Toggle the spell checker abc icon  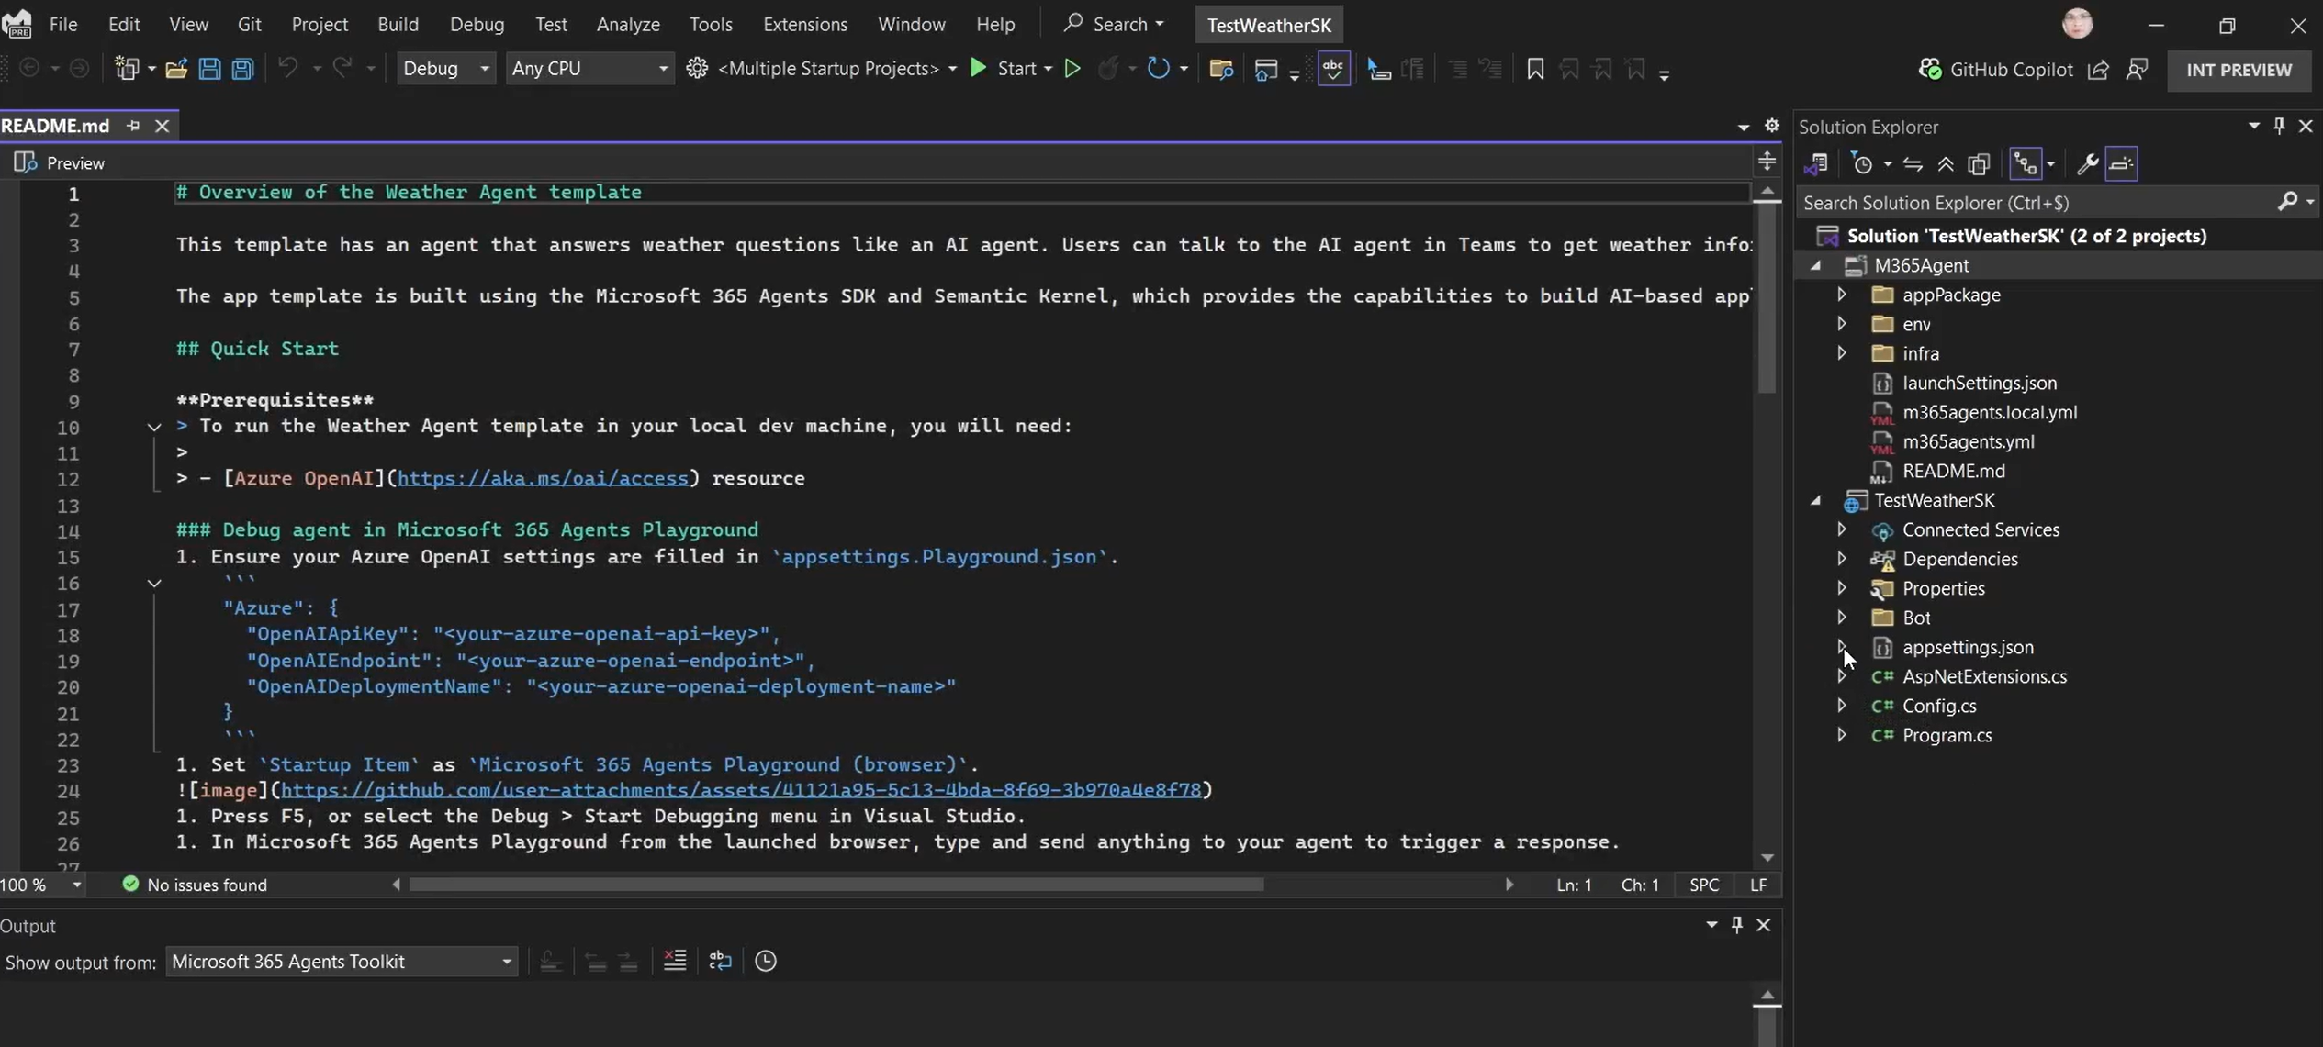[1332, 68]
